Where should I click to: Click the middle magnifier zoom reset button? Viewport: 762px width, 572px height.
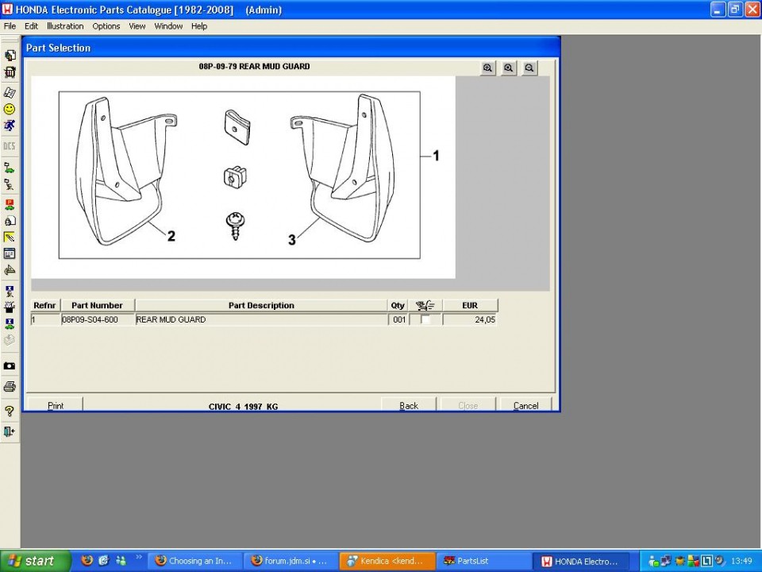(508, 68)
